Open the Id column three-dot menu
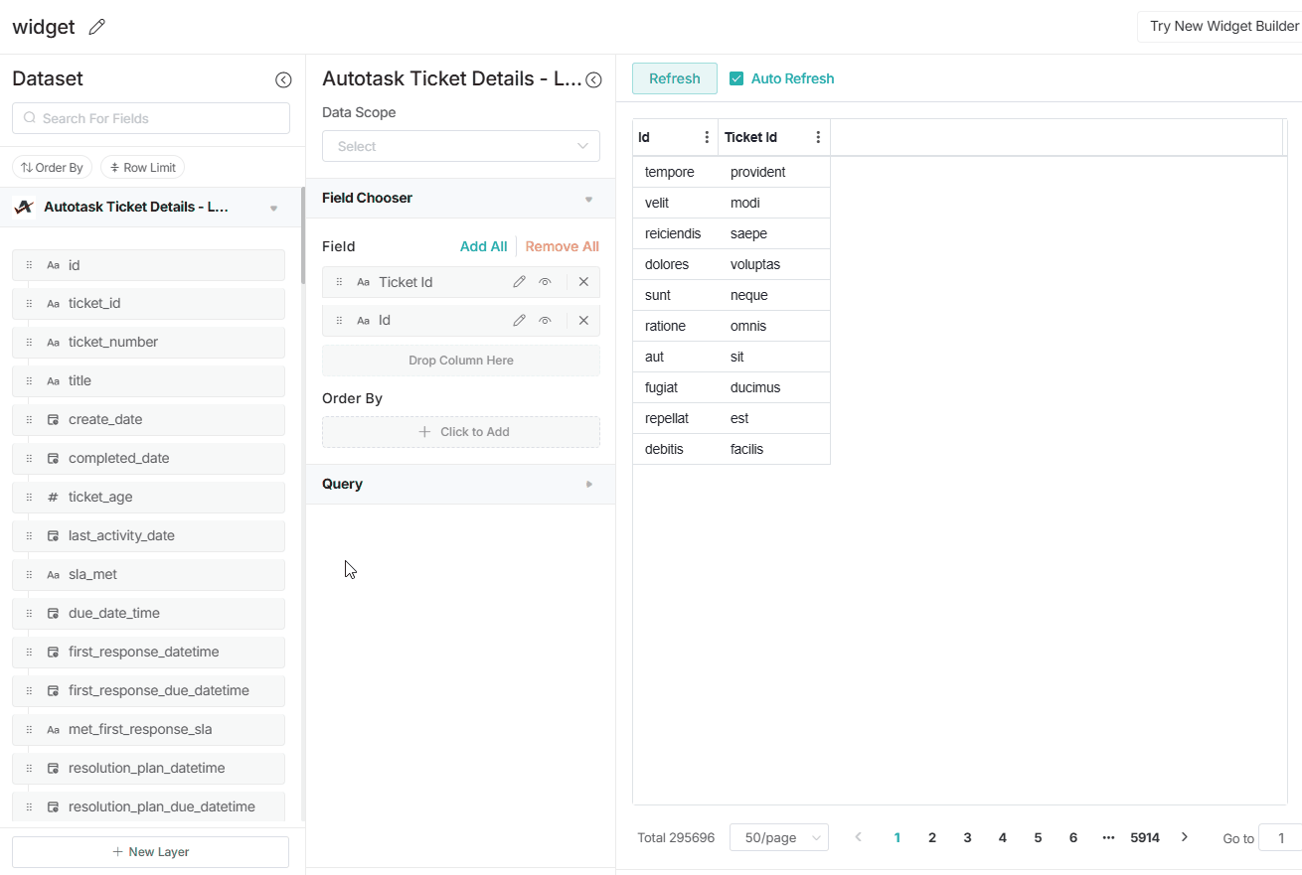The height and width of the screenshot is (875, 1302). pos(707,138)
